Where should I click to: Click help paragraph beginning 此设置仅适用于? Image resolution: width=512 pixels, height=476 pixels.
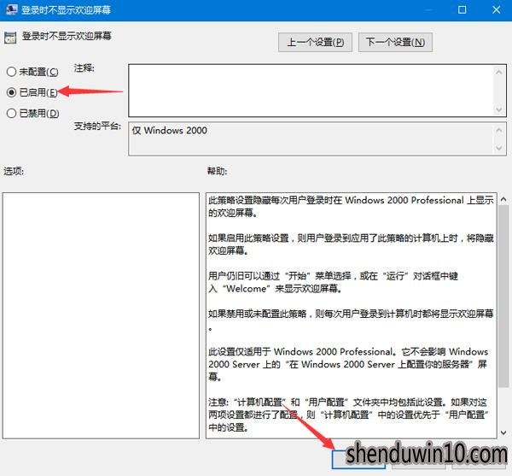click(x=348, y=364)
